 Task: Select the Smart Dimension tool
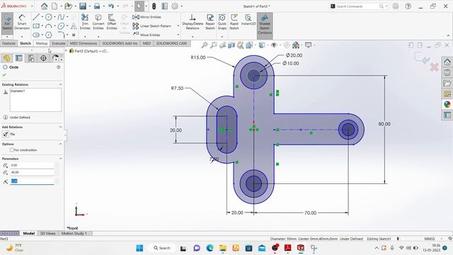point(22,22)
